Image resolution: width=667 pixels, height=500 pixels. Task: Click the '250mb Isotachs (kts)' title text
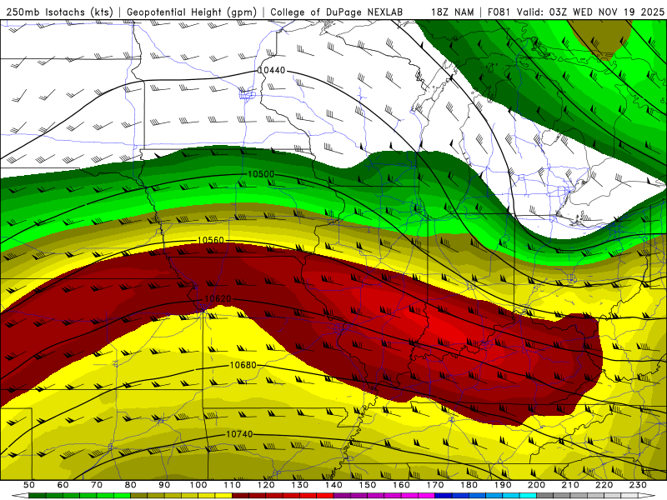coord(59,12)
